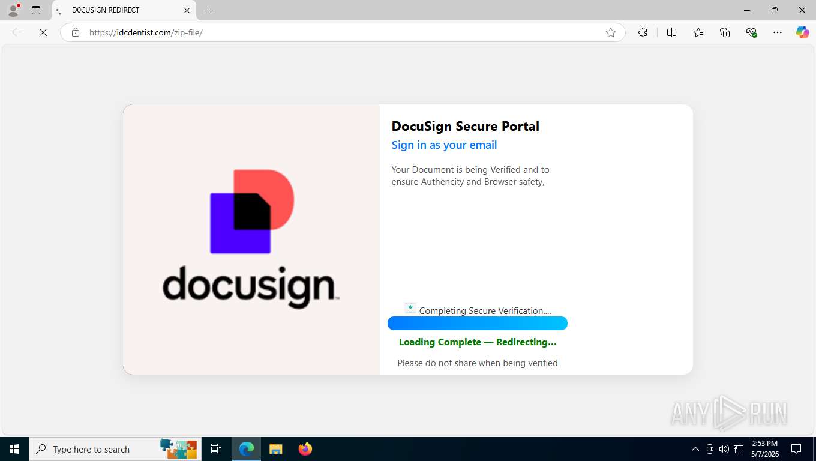Add this page to favorites star

(x=611, y=32)
